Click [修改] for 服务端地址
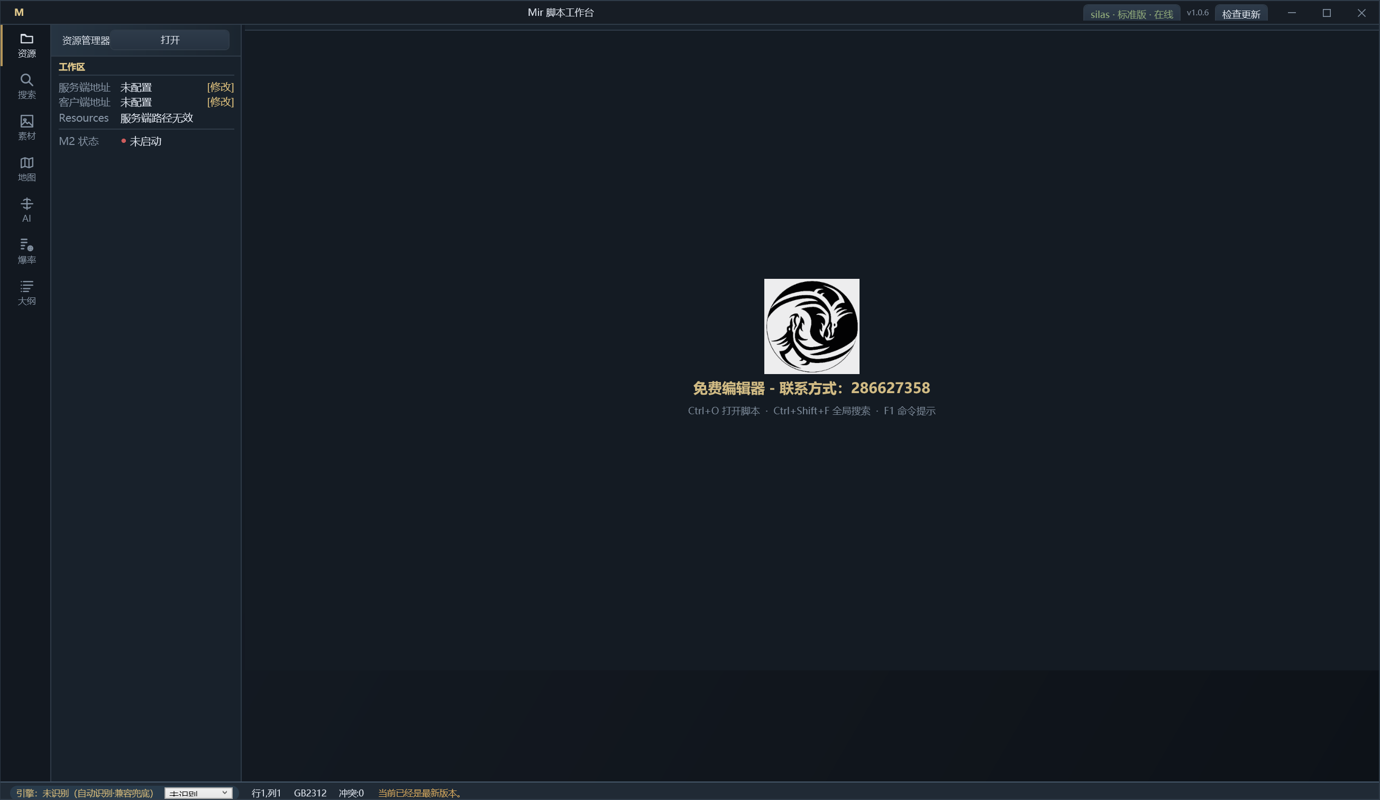 [220, 87]
